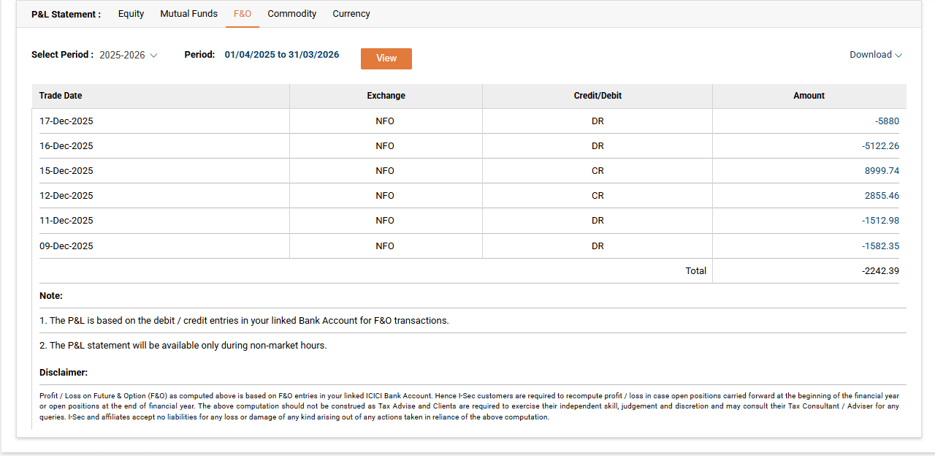Click the -1582.35 amount link
The height and width of the screenshot is (456, 935).
(880, 246)
